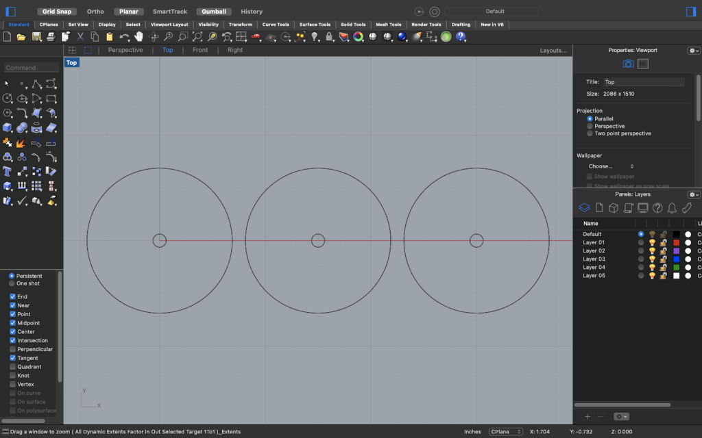The height and width of the screenshot is (438, 702).
Task: Click the Explode tool icon
Action: pyautogui.click(x=21, y=142)
